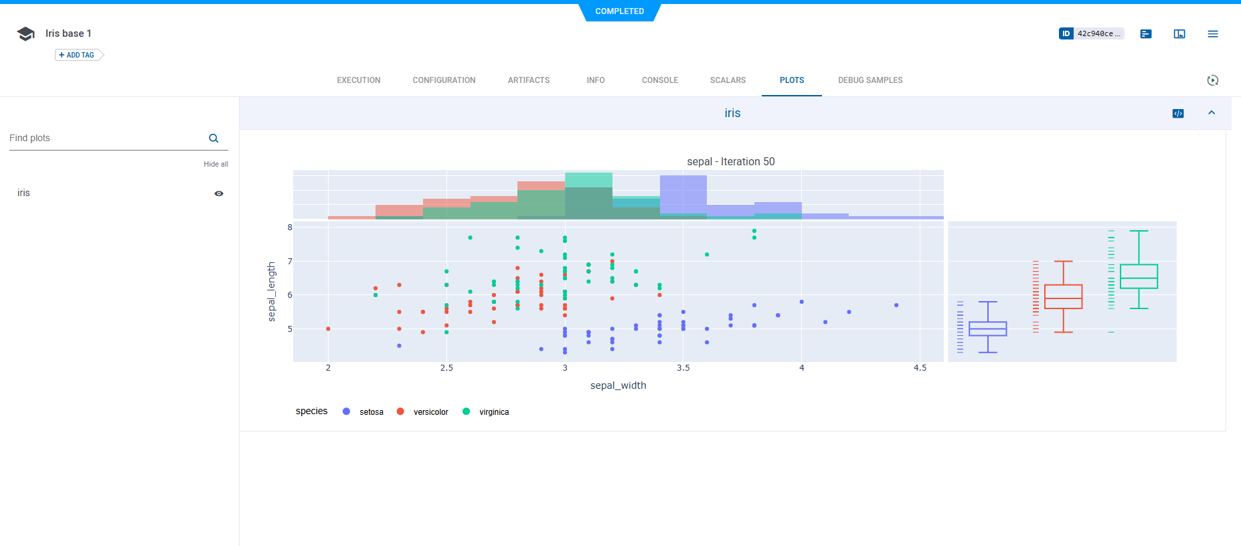Click the Hide all link

click(216, 164)
